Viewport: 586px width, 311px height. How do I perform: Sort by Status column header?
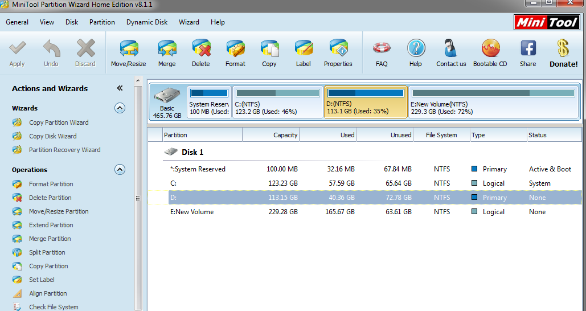555,135
